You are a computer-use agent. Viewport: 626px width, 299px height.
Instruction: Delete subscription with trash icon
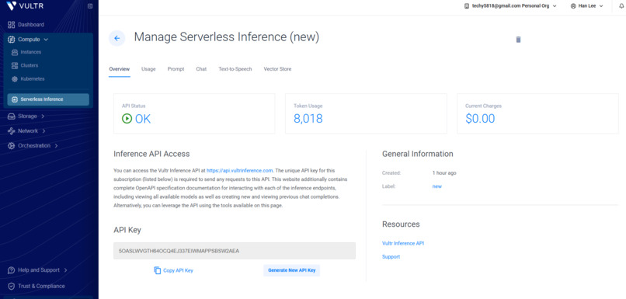coord(518,40)
